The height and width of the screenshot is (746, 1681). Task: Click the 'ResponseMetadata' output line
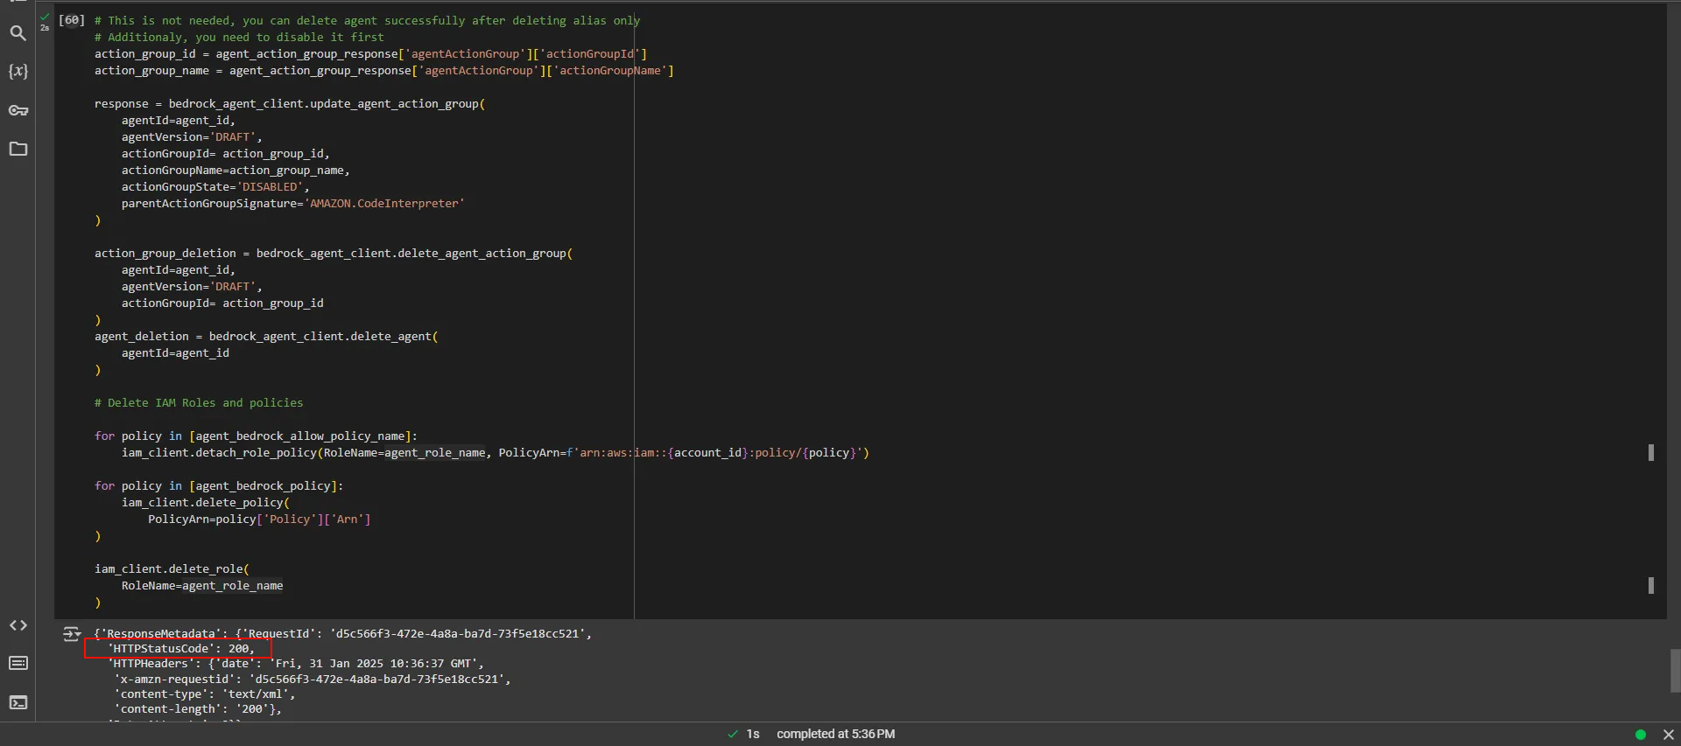coord(343,633)
